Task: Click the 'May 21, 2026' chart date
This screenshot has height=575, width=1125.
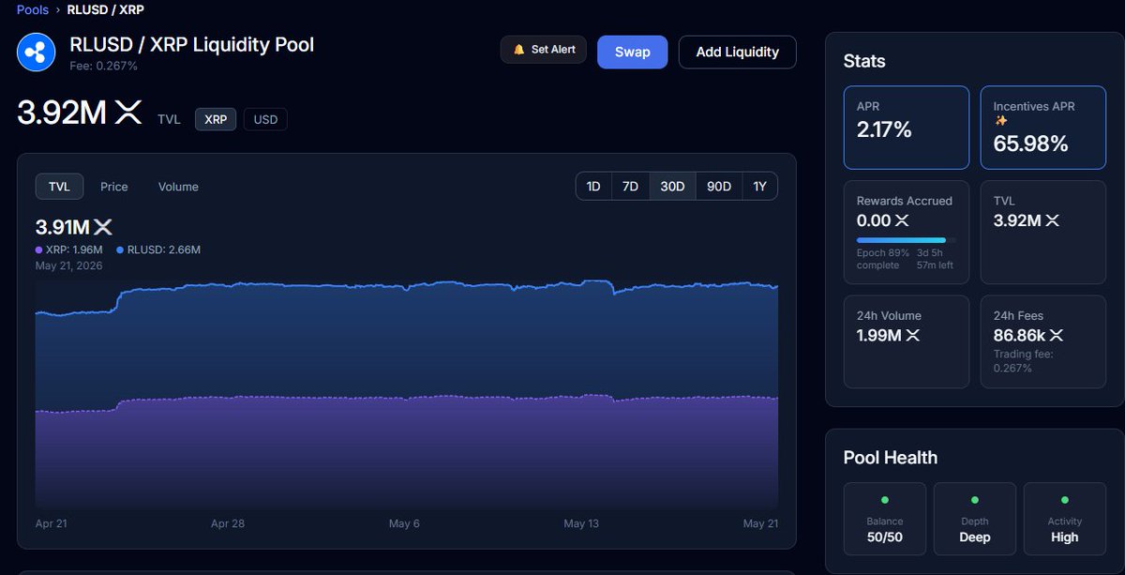Action: [69, 265]
